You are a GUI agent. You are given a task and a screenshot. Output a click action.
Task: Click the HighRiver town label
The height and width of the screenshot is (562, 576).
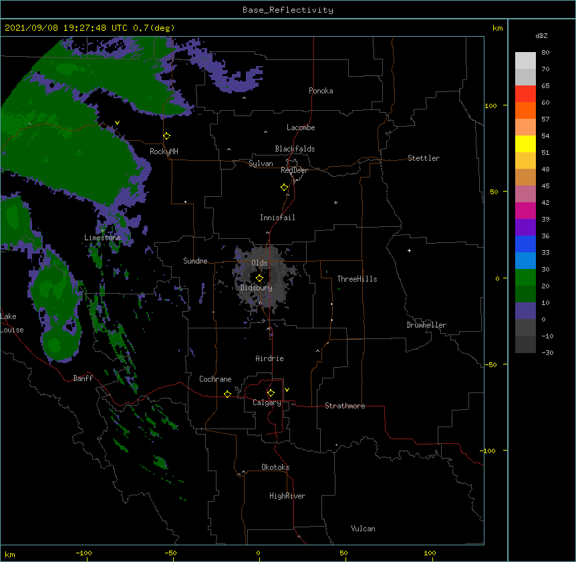coord(287,496)
